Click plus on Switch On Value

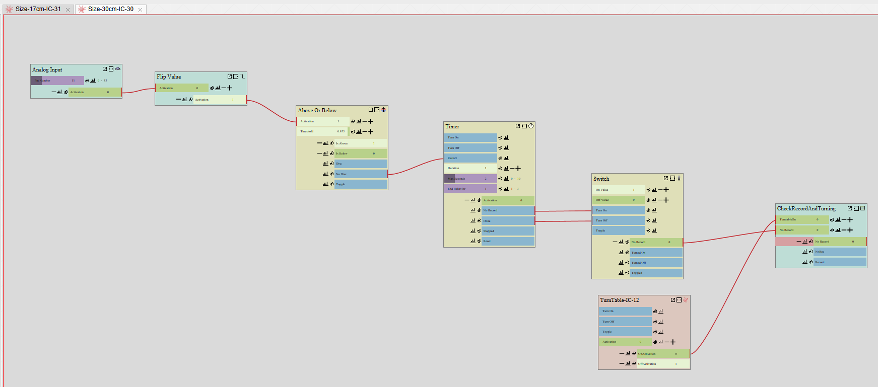tap(666, 190)
